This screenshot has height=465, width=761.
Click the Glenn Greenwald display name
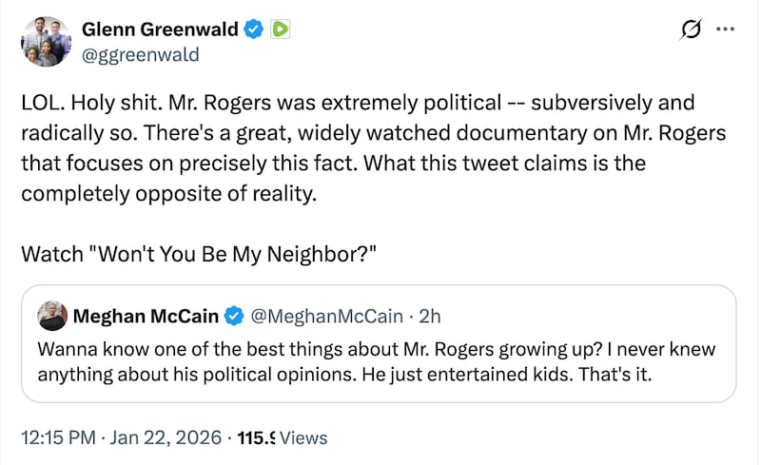162,29
